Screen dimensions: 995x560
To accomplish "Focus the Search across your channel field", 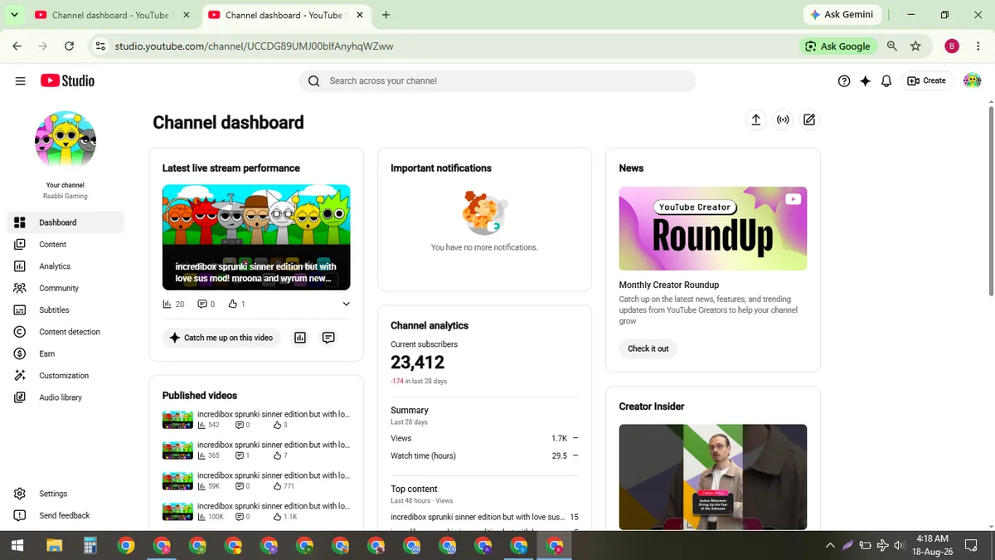I will (498, 80).
